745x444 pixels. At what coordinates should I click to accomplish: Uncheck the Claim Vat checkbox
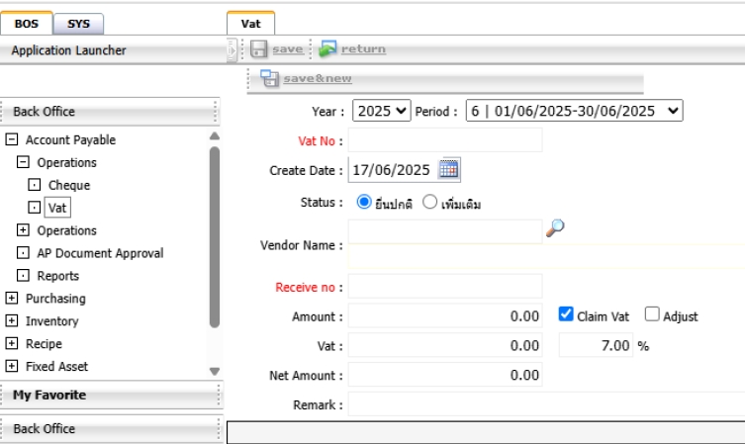(x=566, y=314)
